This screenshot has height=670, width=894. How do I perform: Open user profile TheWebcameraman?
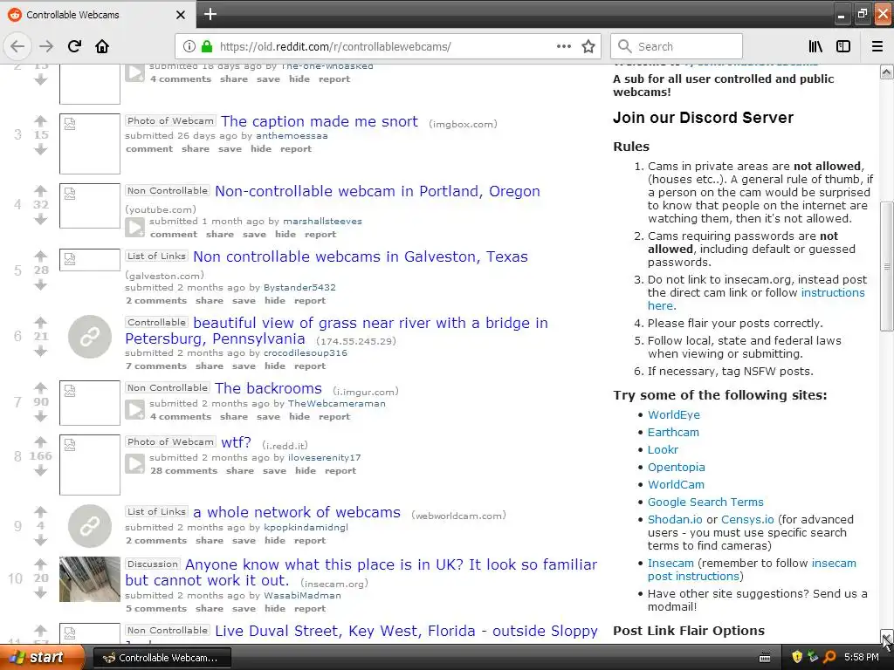tap(336, 403)
